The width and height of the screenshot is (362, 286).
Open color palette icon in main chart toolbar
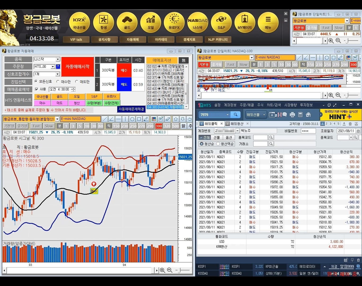point(154,119)
